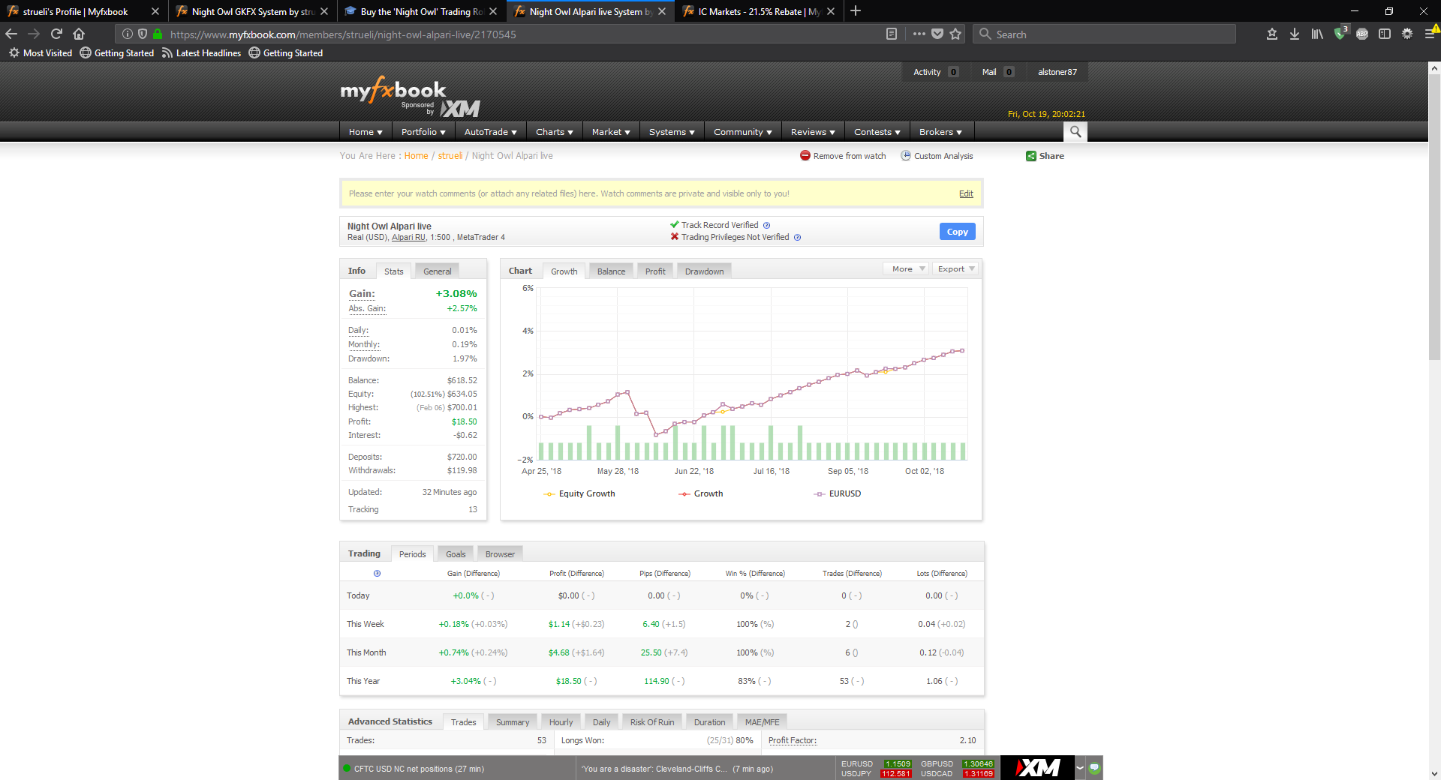The image size is (1441, 780).
Task: Open Browser tab in Trading section
Action: click(x=500, y=554)
